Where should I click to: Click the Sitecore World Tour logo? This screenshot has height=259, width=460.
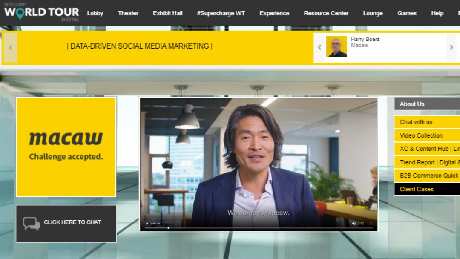click(x=41, y=12)
